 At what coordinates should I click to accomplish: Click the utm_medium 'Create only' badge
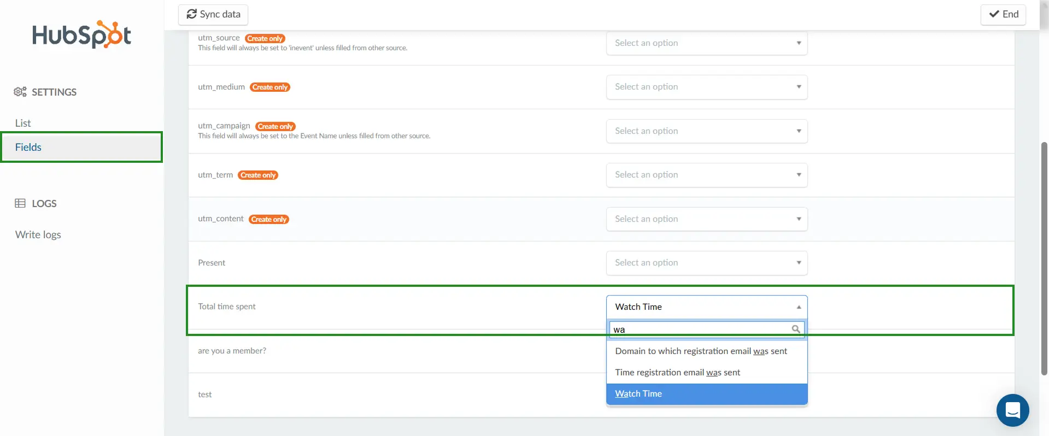tap(270, 87)
